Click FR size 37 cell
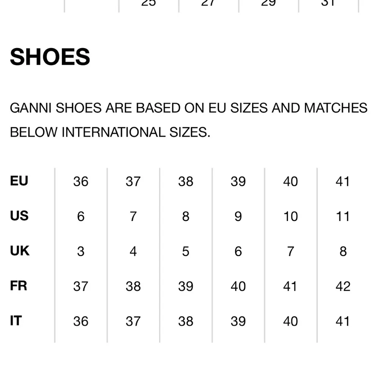 point(81,286)
